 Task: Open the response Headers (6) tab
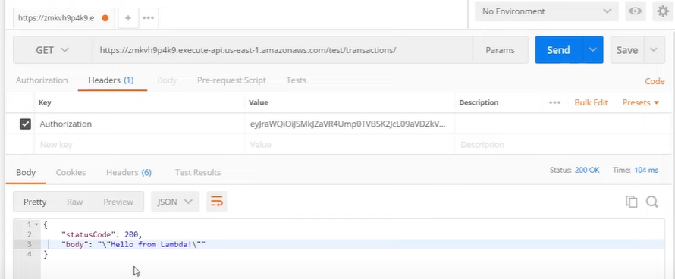point(129,172)
